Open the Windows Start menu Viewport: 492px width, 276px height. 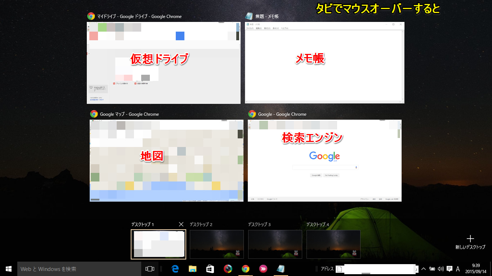point(9,269)
